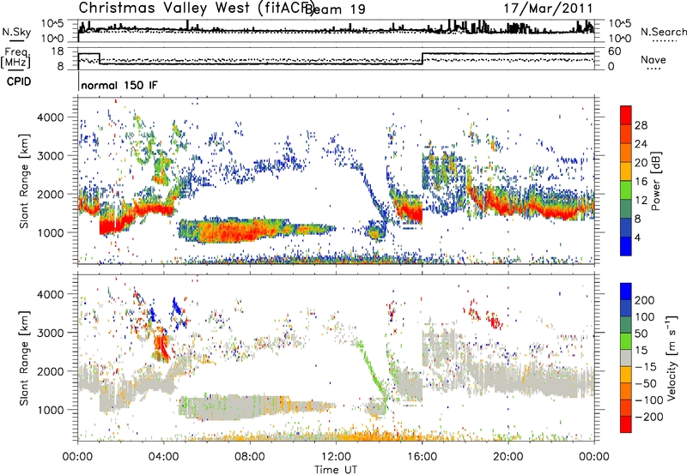687x475 pixels.
Task: Click time axis label '08:00'
Action: pyautogui.click(x=250, y=457)
